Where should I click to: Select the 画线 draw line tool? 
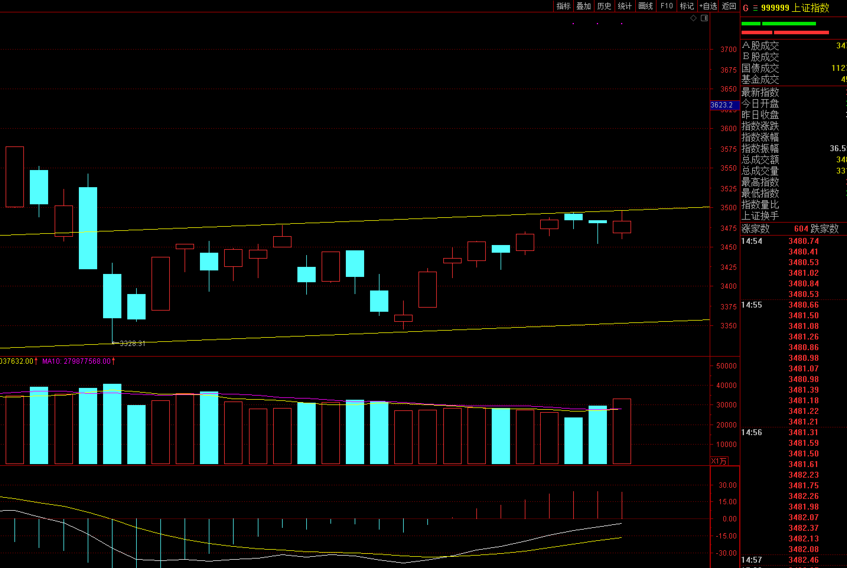[x=645, y=6]
